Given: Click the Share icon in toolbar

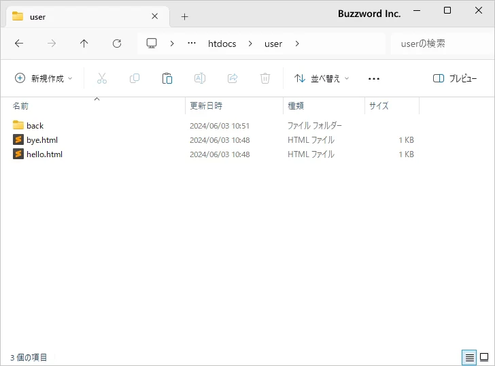Looking at the screenshot, I should click(233, 78).
